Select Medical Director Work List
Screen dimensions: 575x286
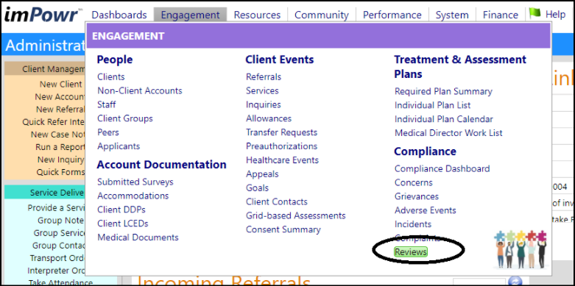448,133
